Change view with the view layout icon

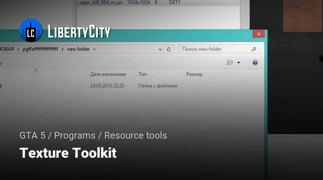(230, 63)
